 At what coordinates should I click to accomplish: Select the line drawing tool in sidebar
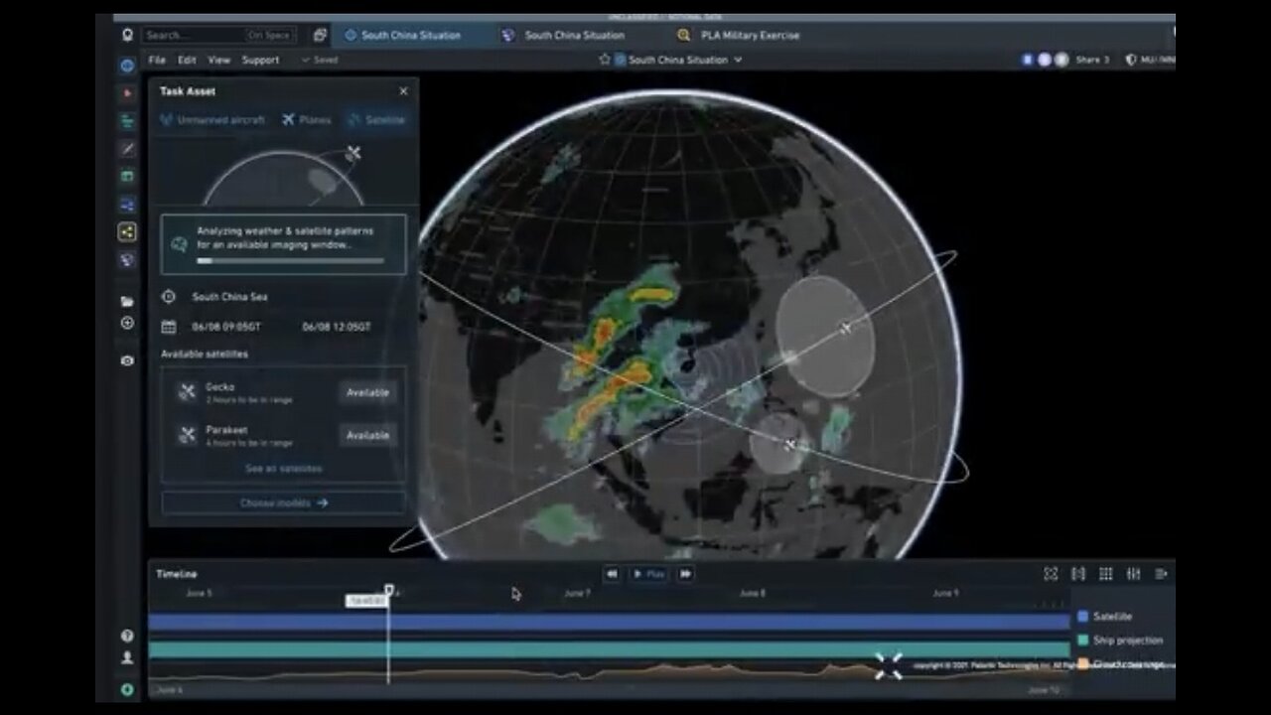(x=127, y=149)
